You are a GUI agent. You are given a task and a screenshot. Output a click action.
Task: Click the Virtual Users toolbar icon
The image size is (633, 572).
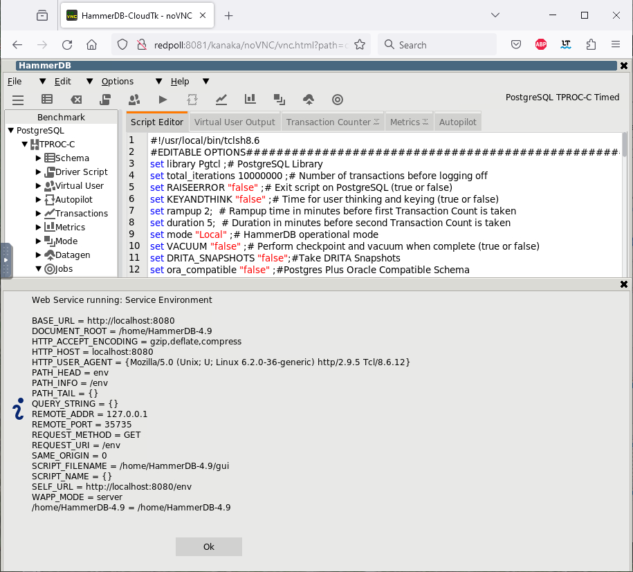pyautogui.click(x=134, y=100)
